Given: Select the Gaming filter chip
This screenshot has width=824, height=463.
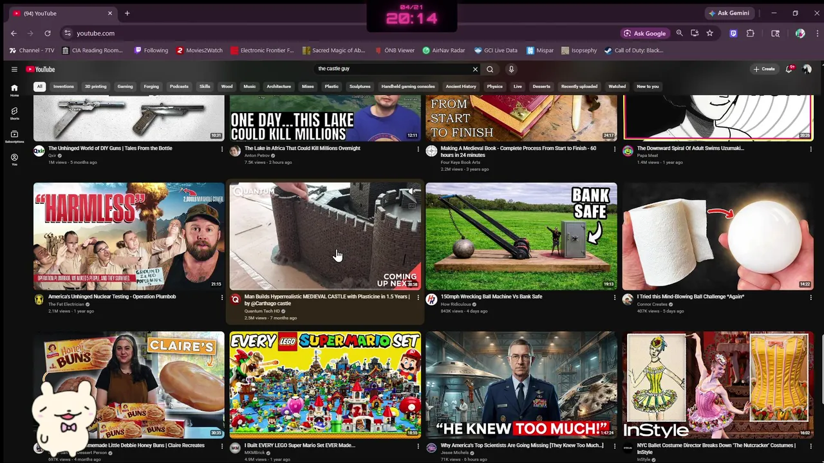Looking at the screenshot, I should (125, 86).
